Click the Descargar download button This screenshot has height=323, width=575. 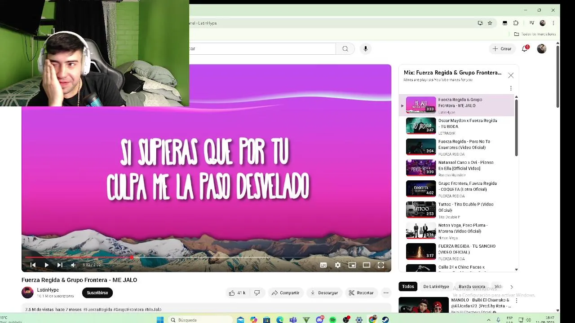coord(324,293)
